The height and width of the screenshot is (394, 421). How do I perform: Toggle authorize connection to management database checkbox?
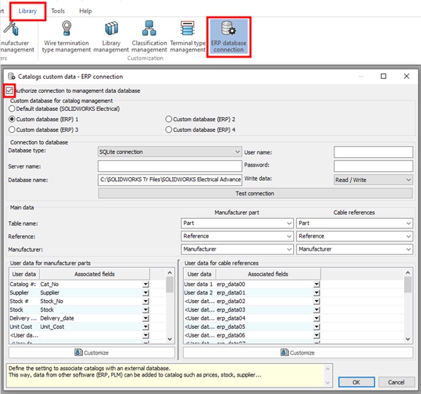point(9,91)
